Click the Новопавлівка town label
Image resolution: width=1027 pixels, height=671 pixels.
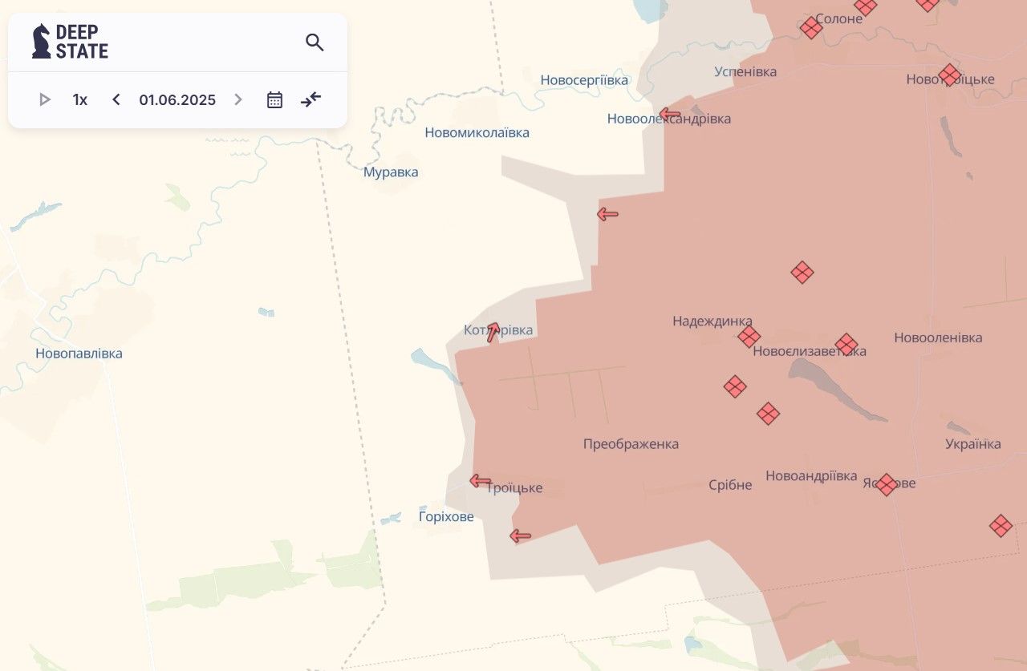79,354
